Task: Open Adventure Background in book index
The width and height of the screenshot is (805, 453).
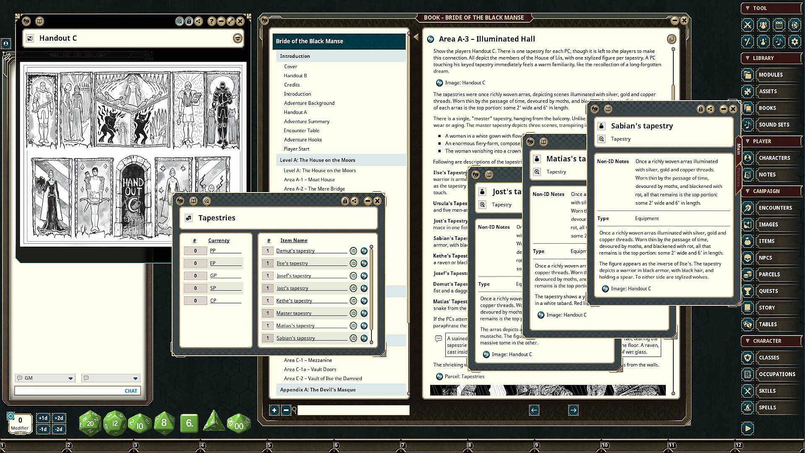Action: coord(309,103)
